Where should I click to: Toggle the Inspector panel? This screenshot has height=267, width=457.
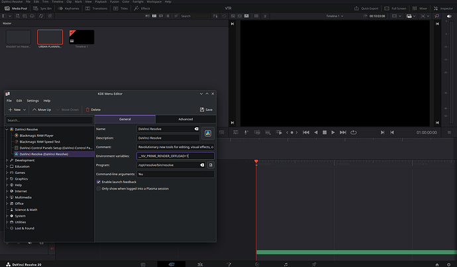443,9
